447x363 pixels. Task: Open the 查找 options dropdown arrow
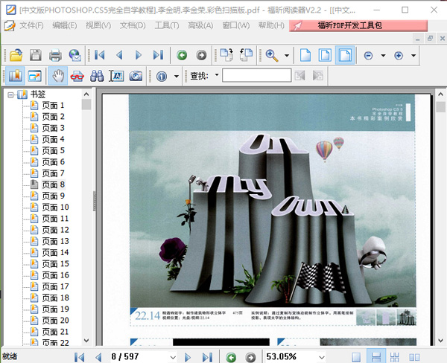(217, 75)
